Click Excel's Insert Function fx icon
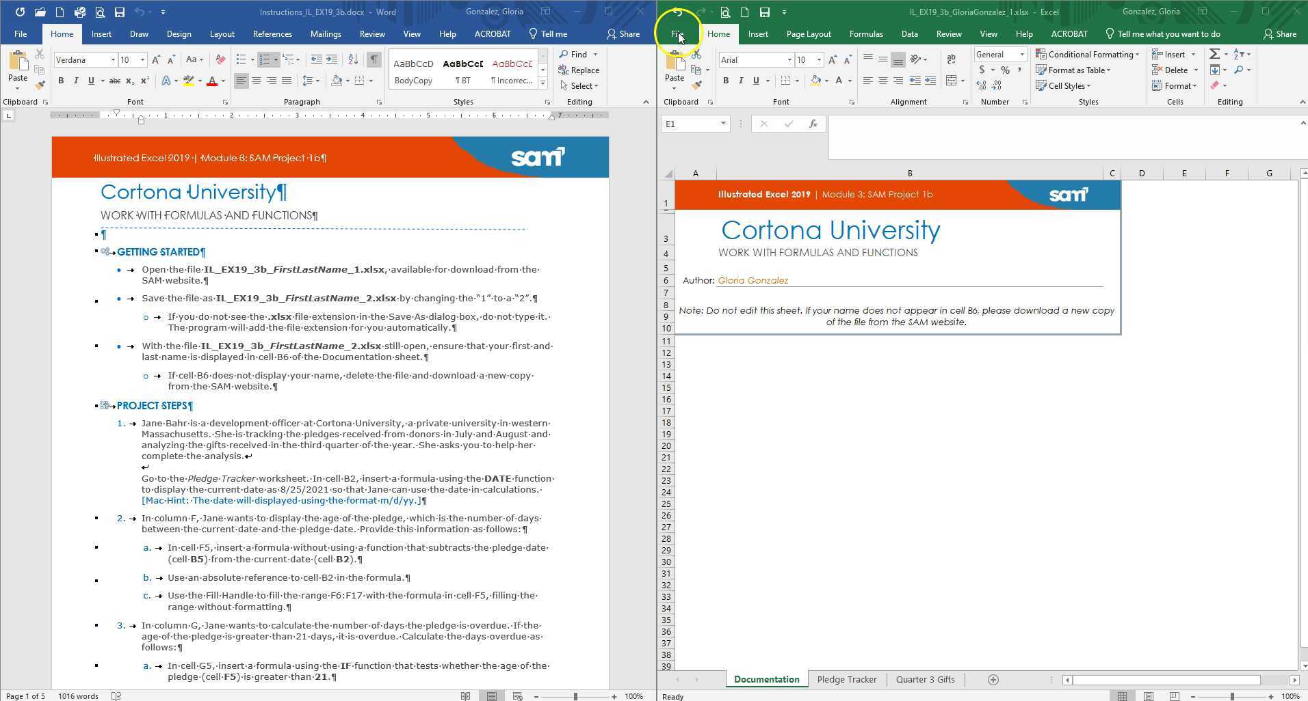Viewport: 1308px width, 701px height. [813, 124]
